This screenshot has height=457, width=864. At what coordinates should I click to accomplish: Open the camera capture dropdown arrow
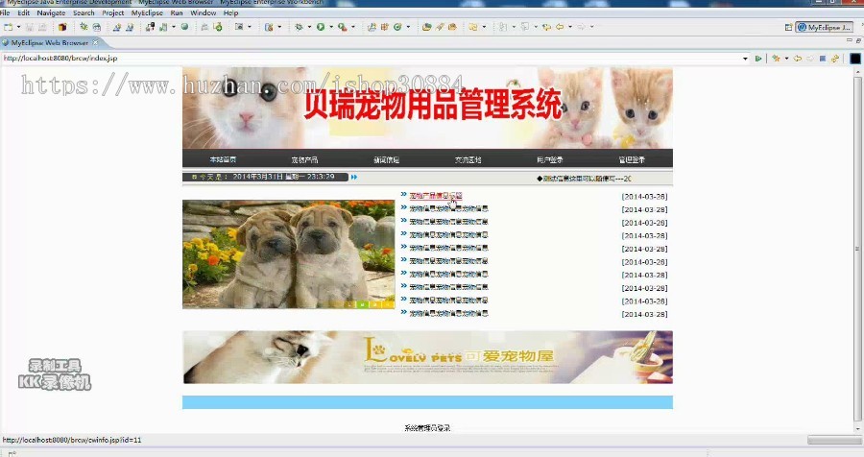click(x=249, y=27)
